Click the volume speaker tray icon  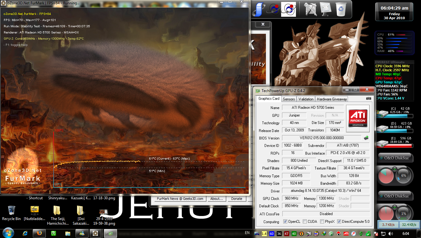coord(391,233)
